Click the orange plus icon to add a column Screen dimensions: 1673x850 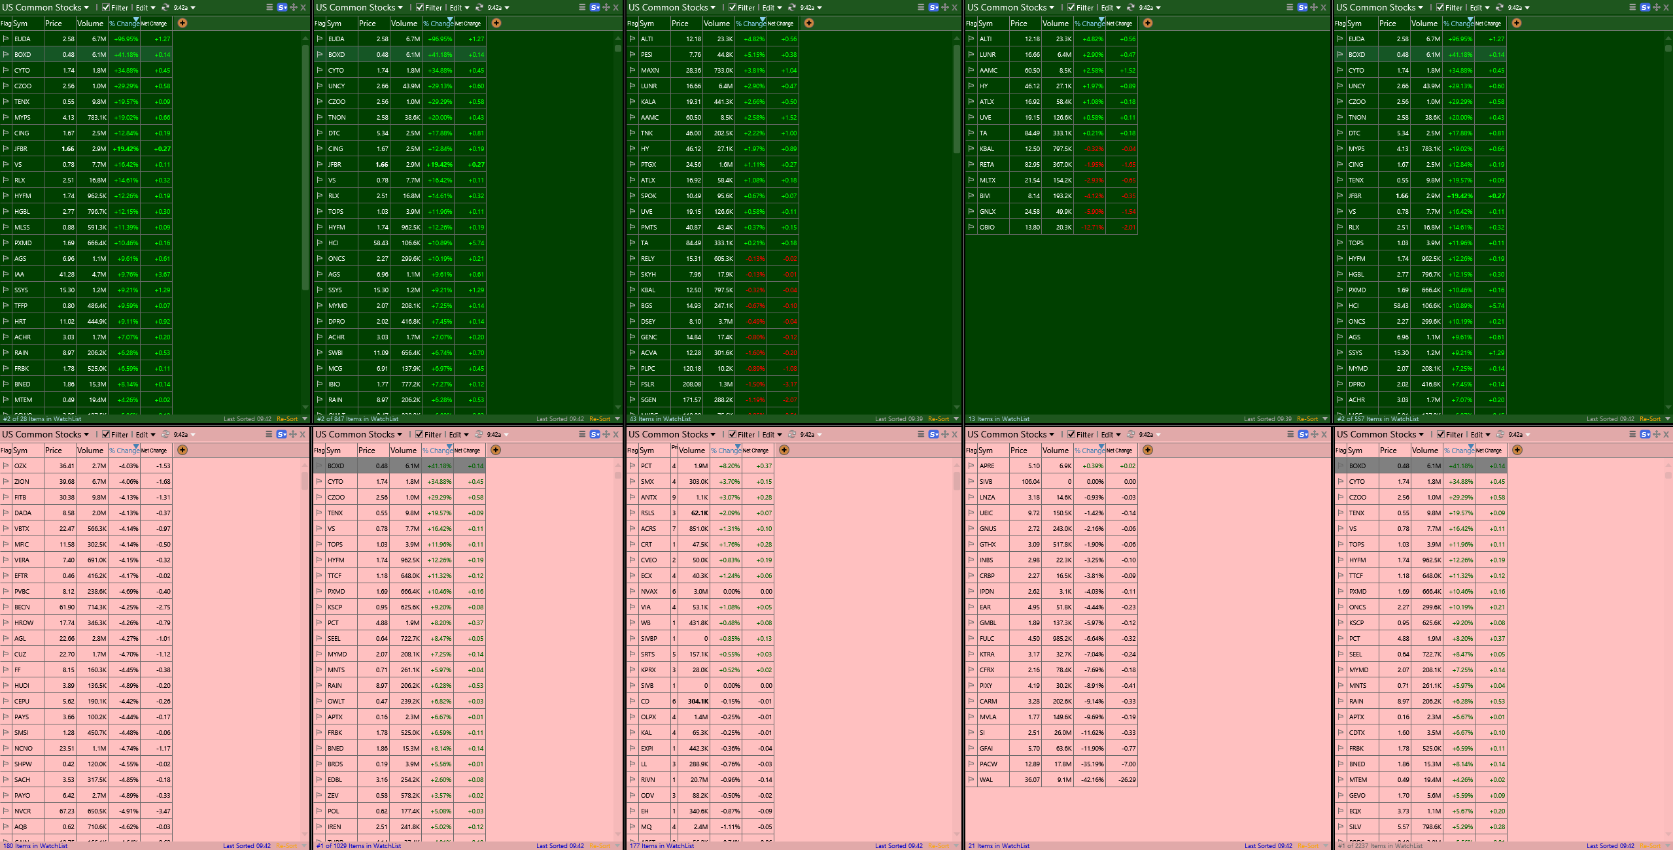point(182,23)
